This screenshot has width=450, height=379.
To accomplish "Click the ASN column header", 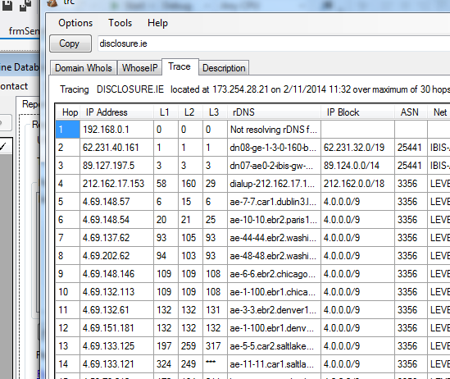I will coord(411,112).
